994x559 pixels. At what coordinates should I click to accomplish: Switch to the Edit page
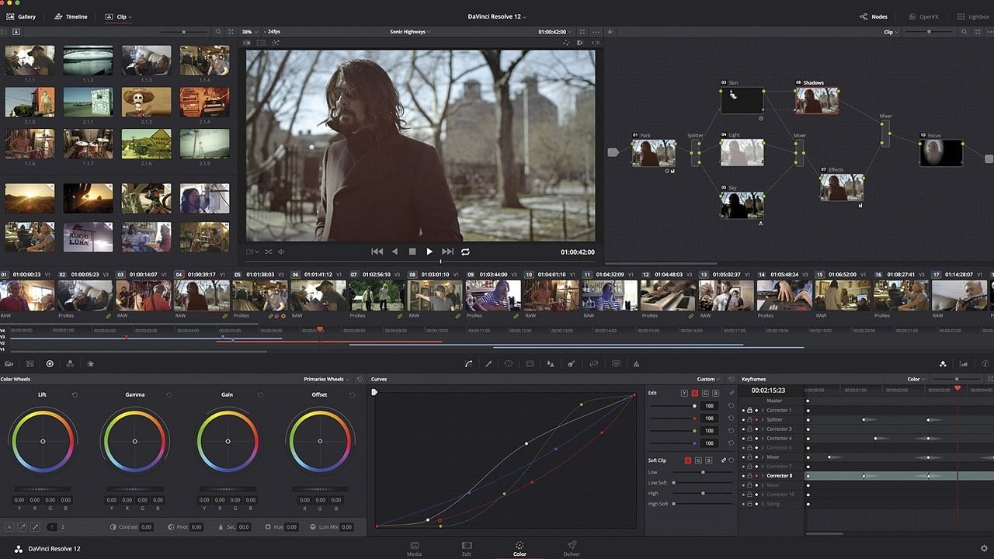tap(467, 549)
